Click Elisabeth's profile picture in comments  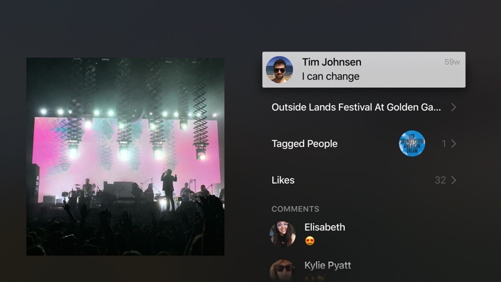(283, 234)
